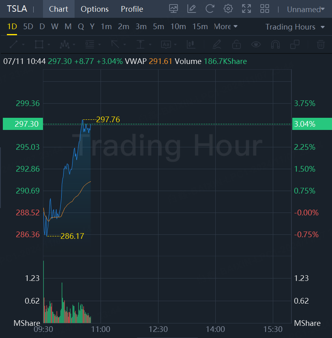Click the edit note pencil icon
This screenshot has width=332, height=338.
point(192,9)
